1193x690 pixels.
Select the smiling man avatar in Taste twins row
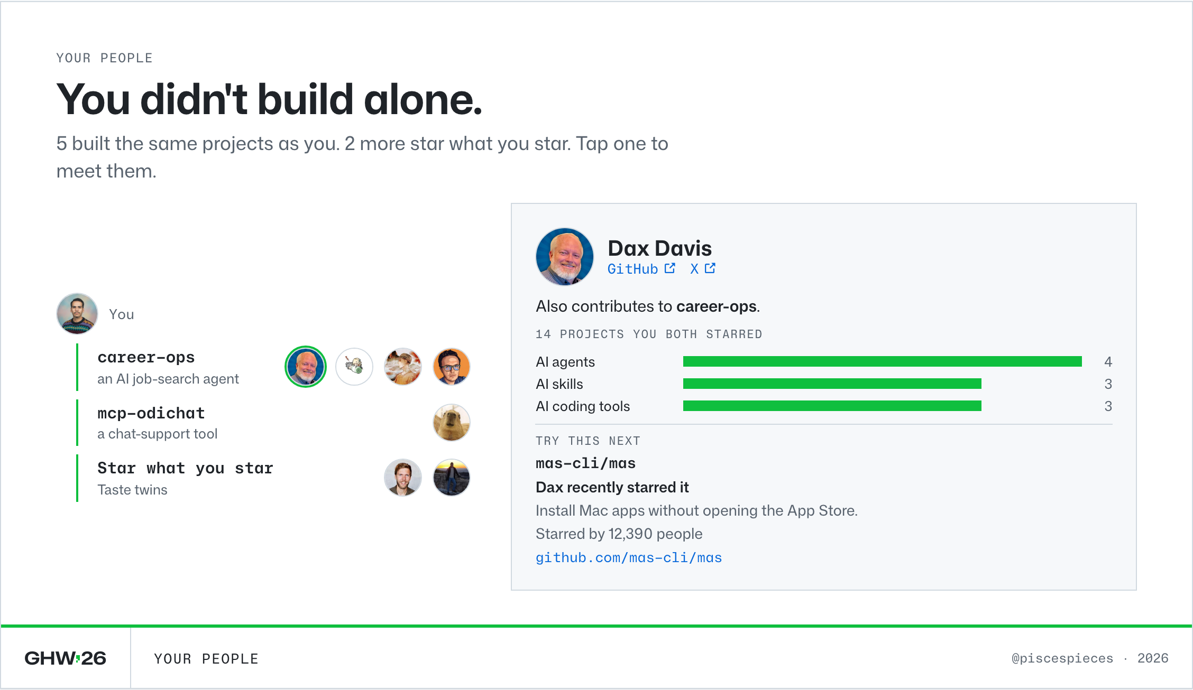(x=403, y=478)
